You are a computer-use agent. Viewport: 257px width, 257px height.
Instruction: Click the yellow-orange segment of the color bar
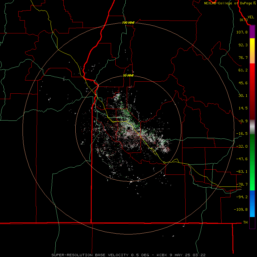(x=252, y=51)
